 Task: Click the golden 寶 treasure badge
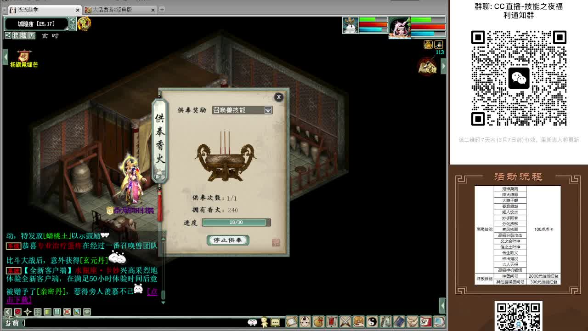point(84,23)
